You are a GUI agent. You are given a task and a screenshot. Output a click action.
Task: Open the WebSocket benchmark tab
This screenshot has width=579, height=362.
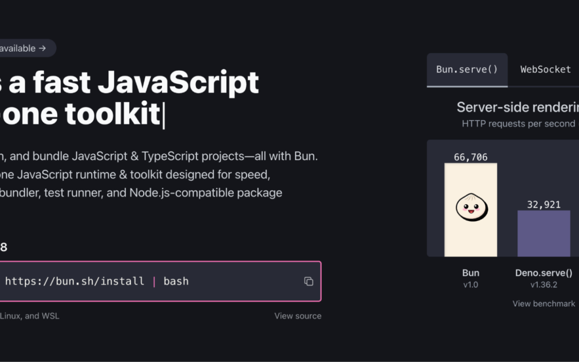545,69
